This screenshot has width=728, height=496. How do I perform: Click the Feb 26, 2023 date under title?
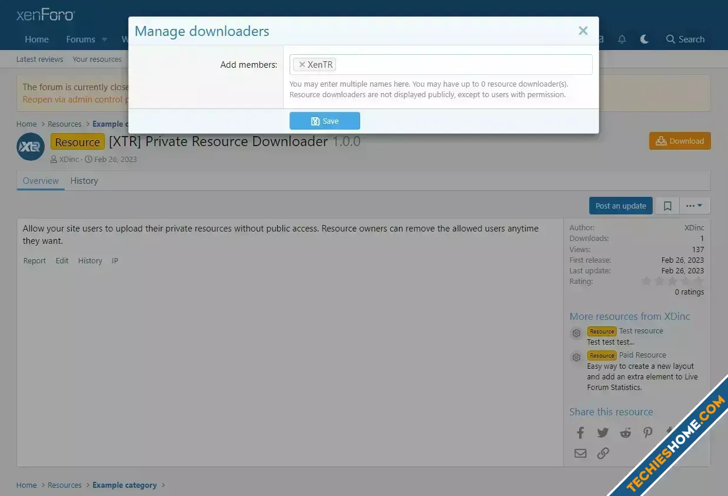[115, 159]
